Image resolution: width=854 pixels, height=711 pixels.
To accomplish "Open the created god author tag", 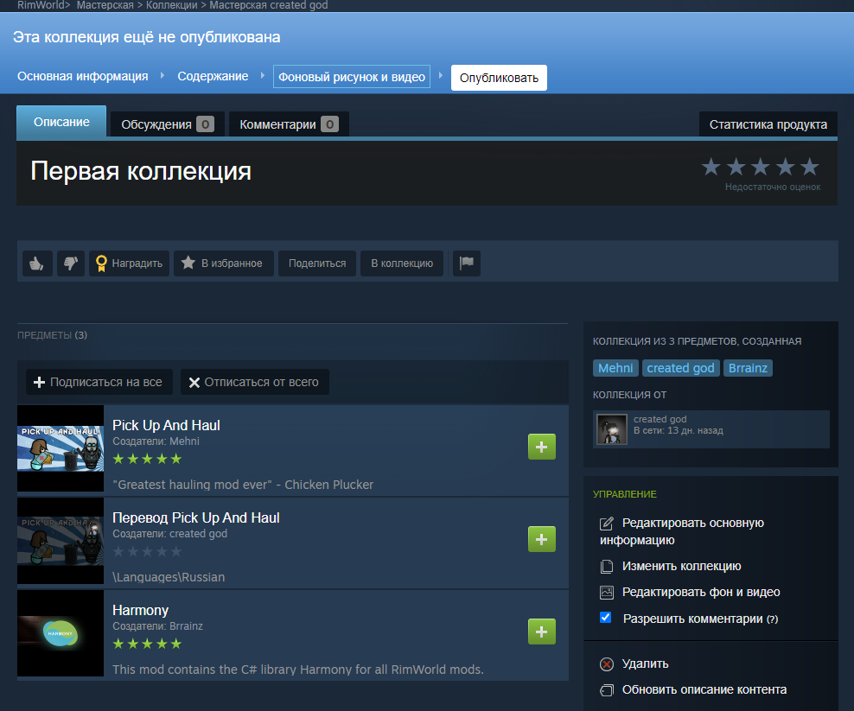I will tap(681, 368).
